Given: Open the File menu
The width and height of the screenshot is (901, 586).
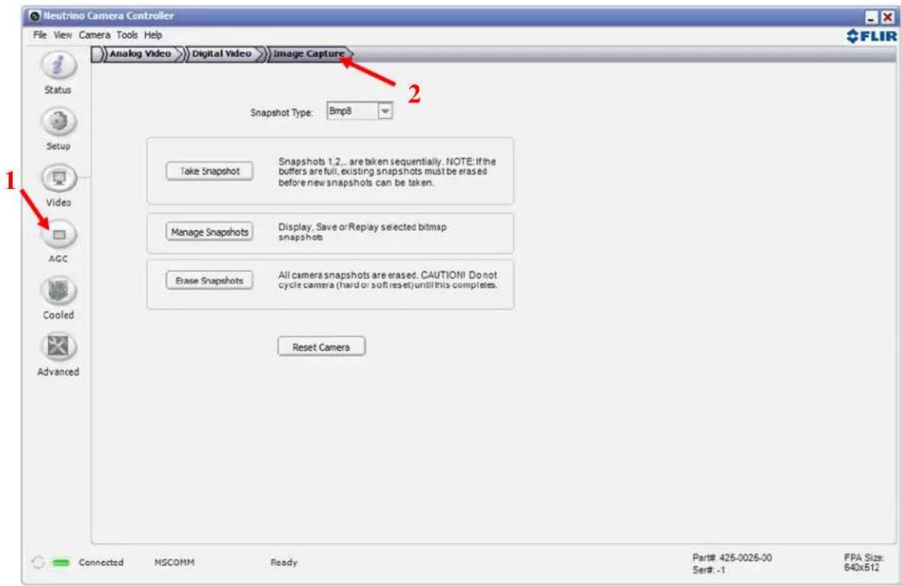Looking at the screenshot, I should (40, 35).
